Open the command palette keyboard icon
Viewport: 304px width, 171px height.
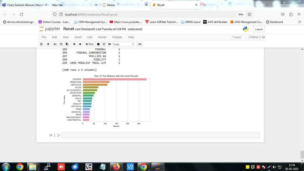coord(139,44)
